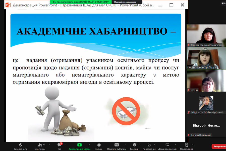Expand the Reactions options arrow

(x=139, y=145)
